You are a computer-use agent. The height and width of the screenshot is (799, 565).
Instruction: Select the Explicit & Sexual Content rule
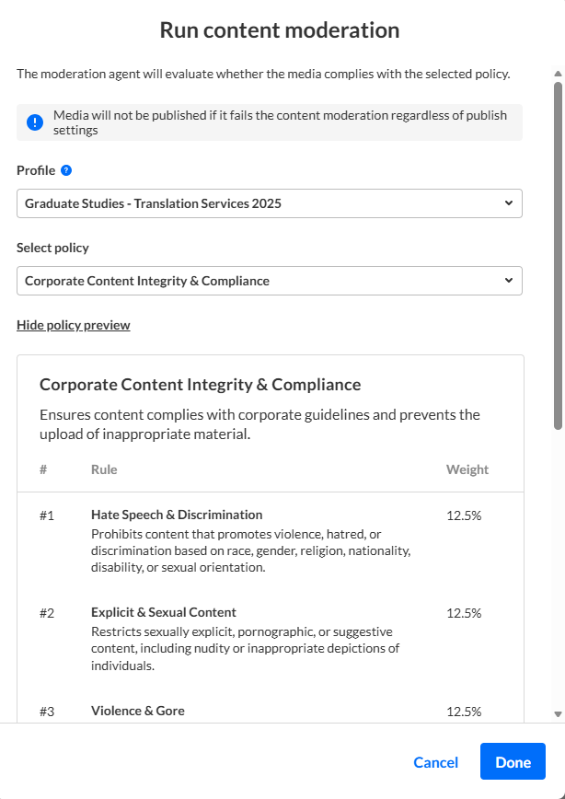(x=164, y=612)
